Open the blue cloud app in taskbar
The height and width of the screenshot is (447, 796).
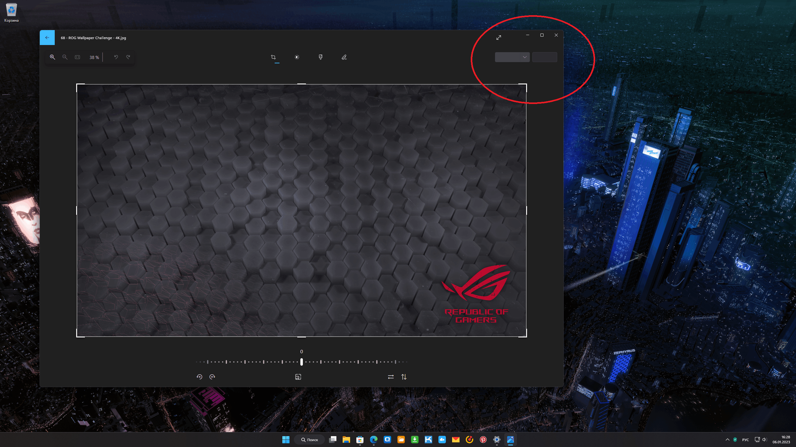tap(442, 440)
